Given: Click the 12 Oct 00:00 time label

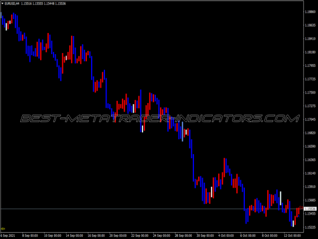Looking at the screenshot, I should 292,235.
